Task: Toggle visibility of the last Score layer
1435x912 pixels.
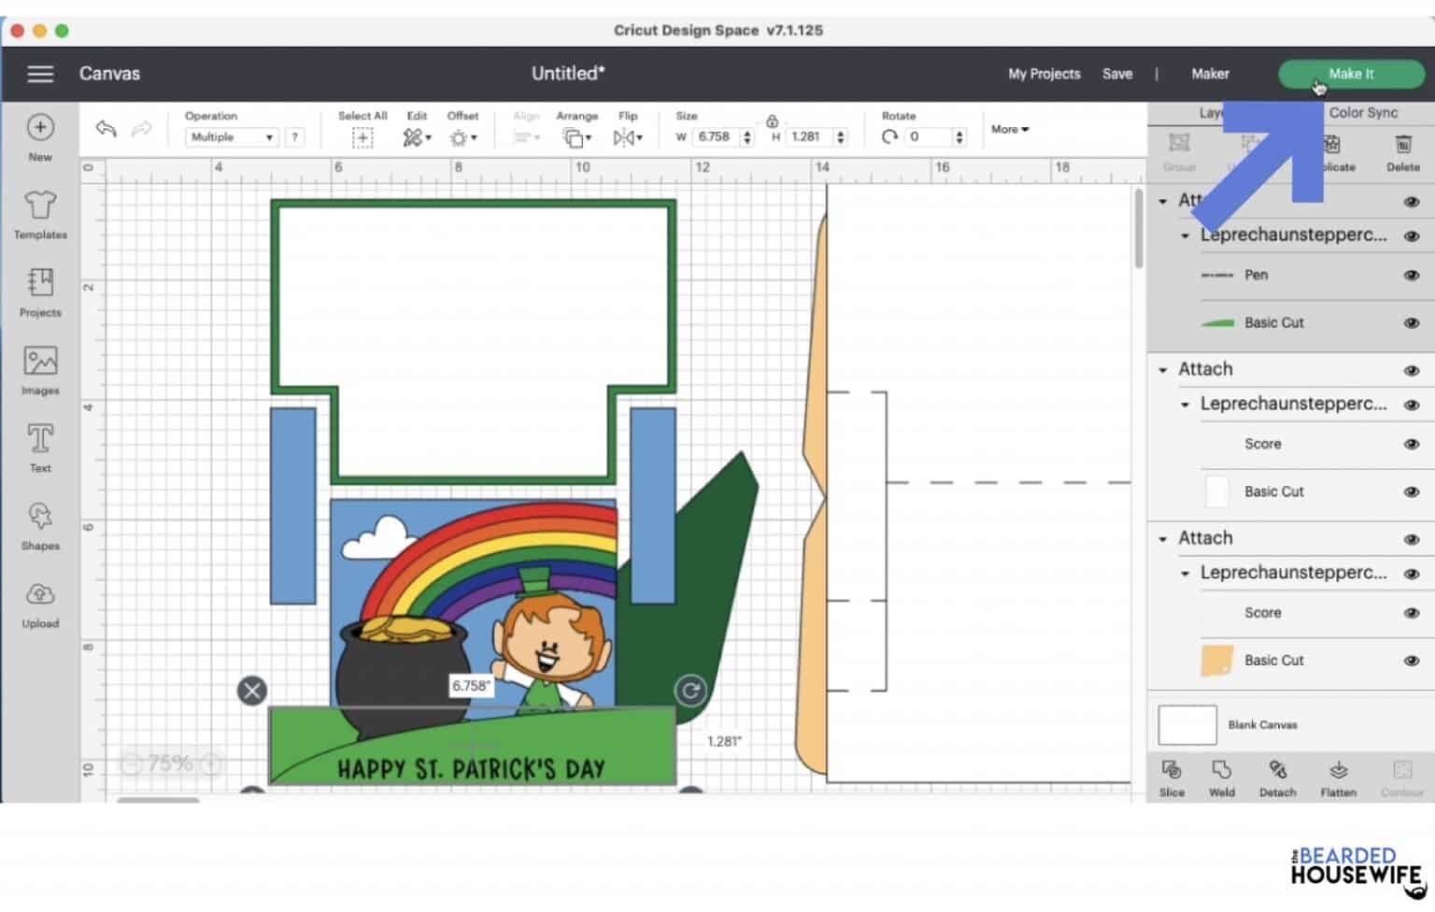Action: 1412,614
